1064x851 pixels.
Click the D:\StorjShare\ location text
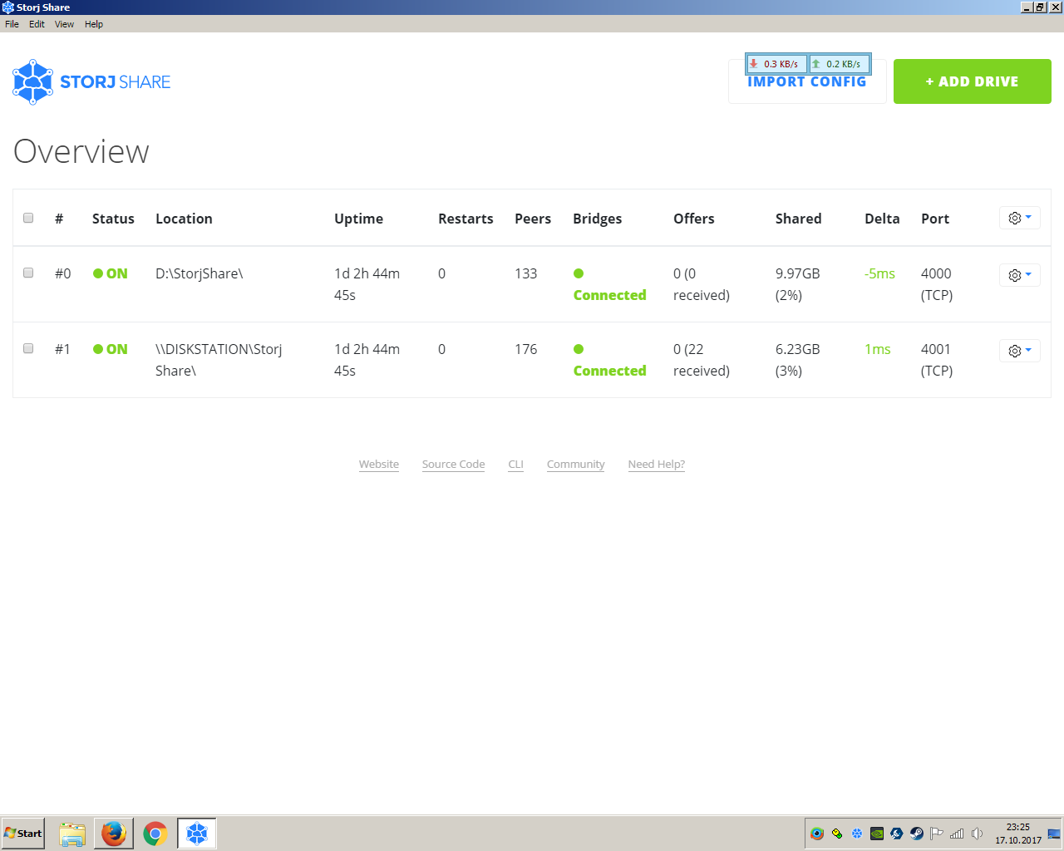pos(199,273)
